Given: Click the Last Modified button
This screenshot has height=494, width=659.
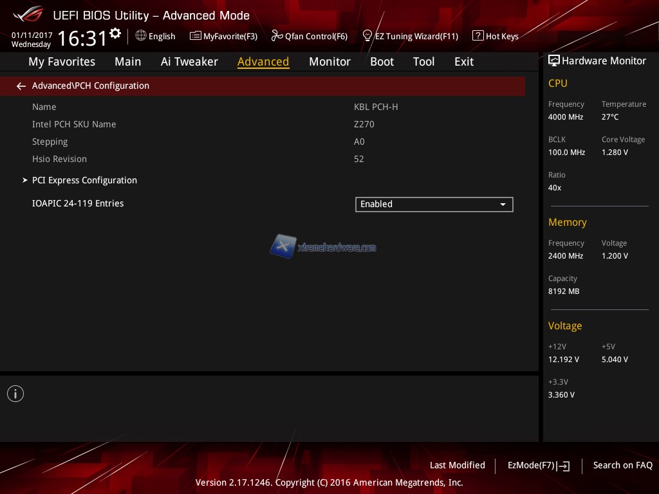Looking at the screenshot, I should (457, 465).
